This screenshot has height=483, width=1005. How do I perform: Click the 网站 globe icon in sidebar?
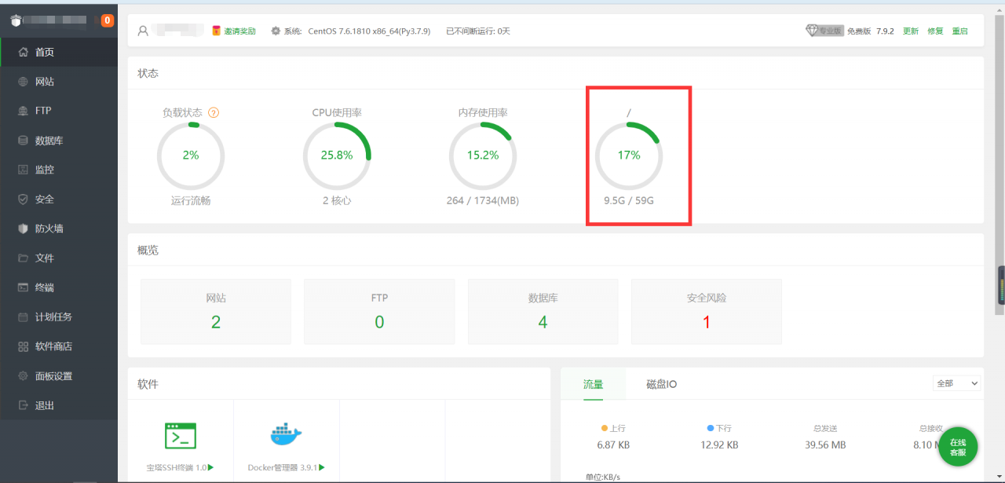click(24, 82)
